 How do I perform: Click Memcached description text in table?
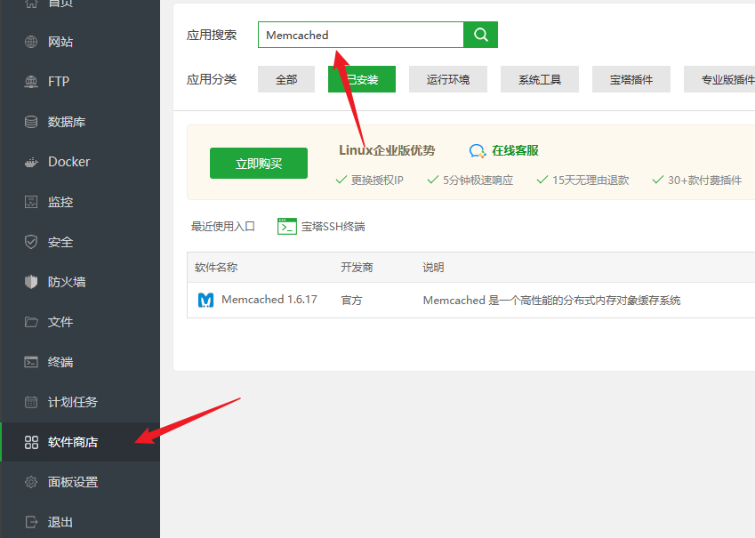(x=552, y=300)
